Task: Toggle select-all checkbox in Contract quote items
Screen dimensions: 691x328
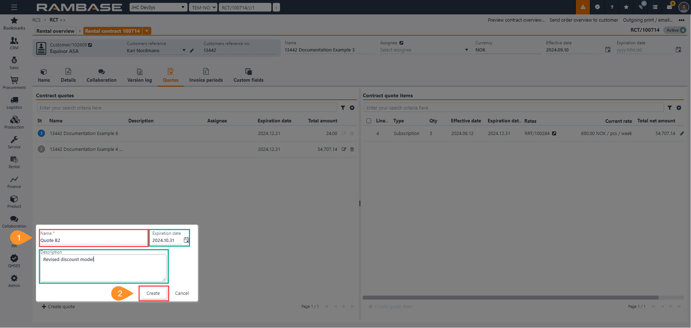Action: pyautogui.click(x=369, y=121)
